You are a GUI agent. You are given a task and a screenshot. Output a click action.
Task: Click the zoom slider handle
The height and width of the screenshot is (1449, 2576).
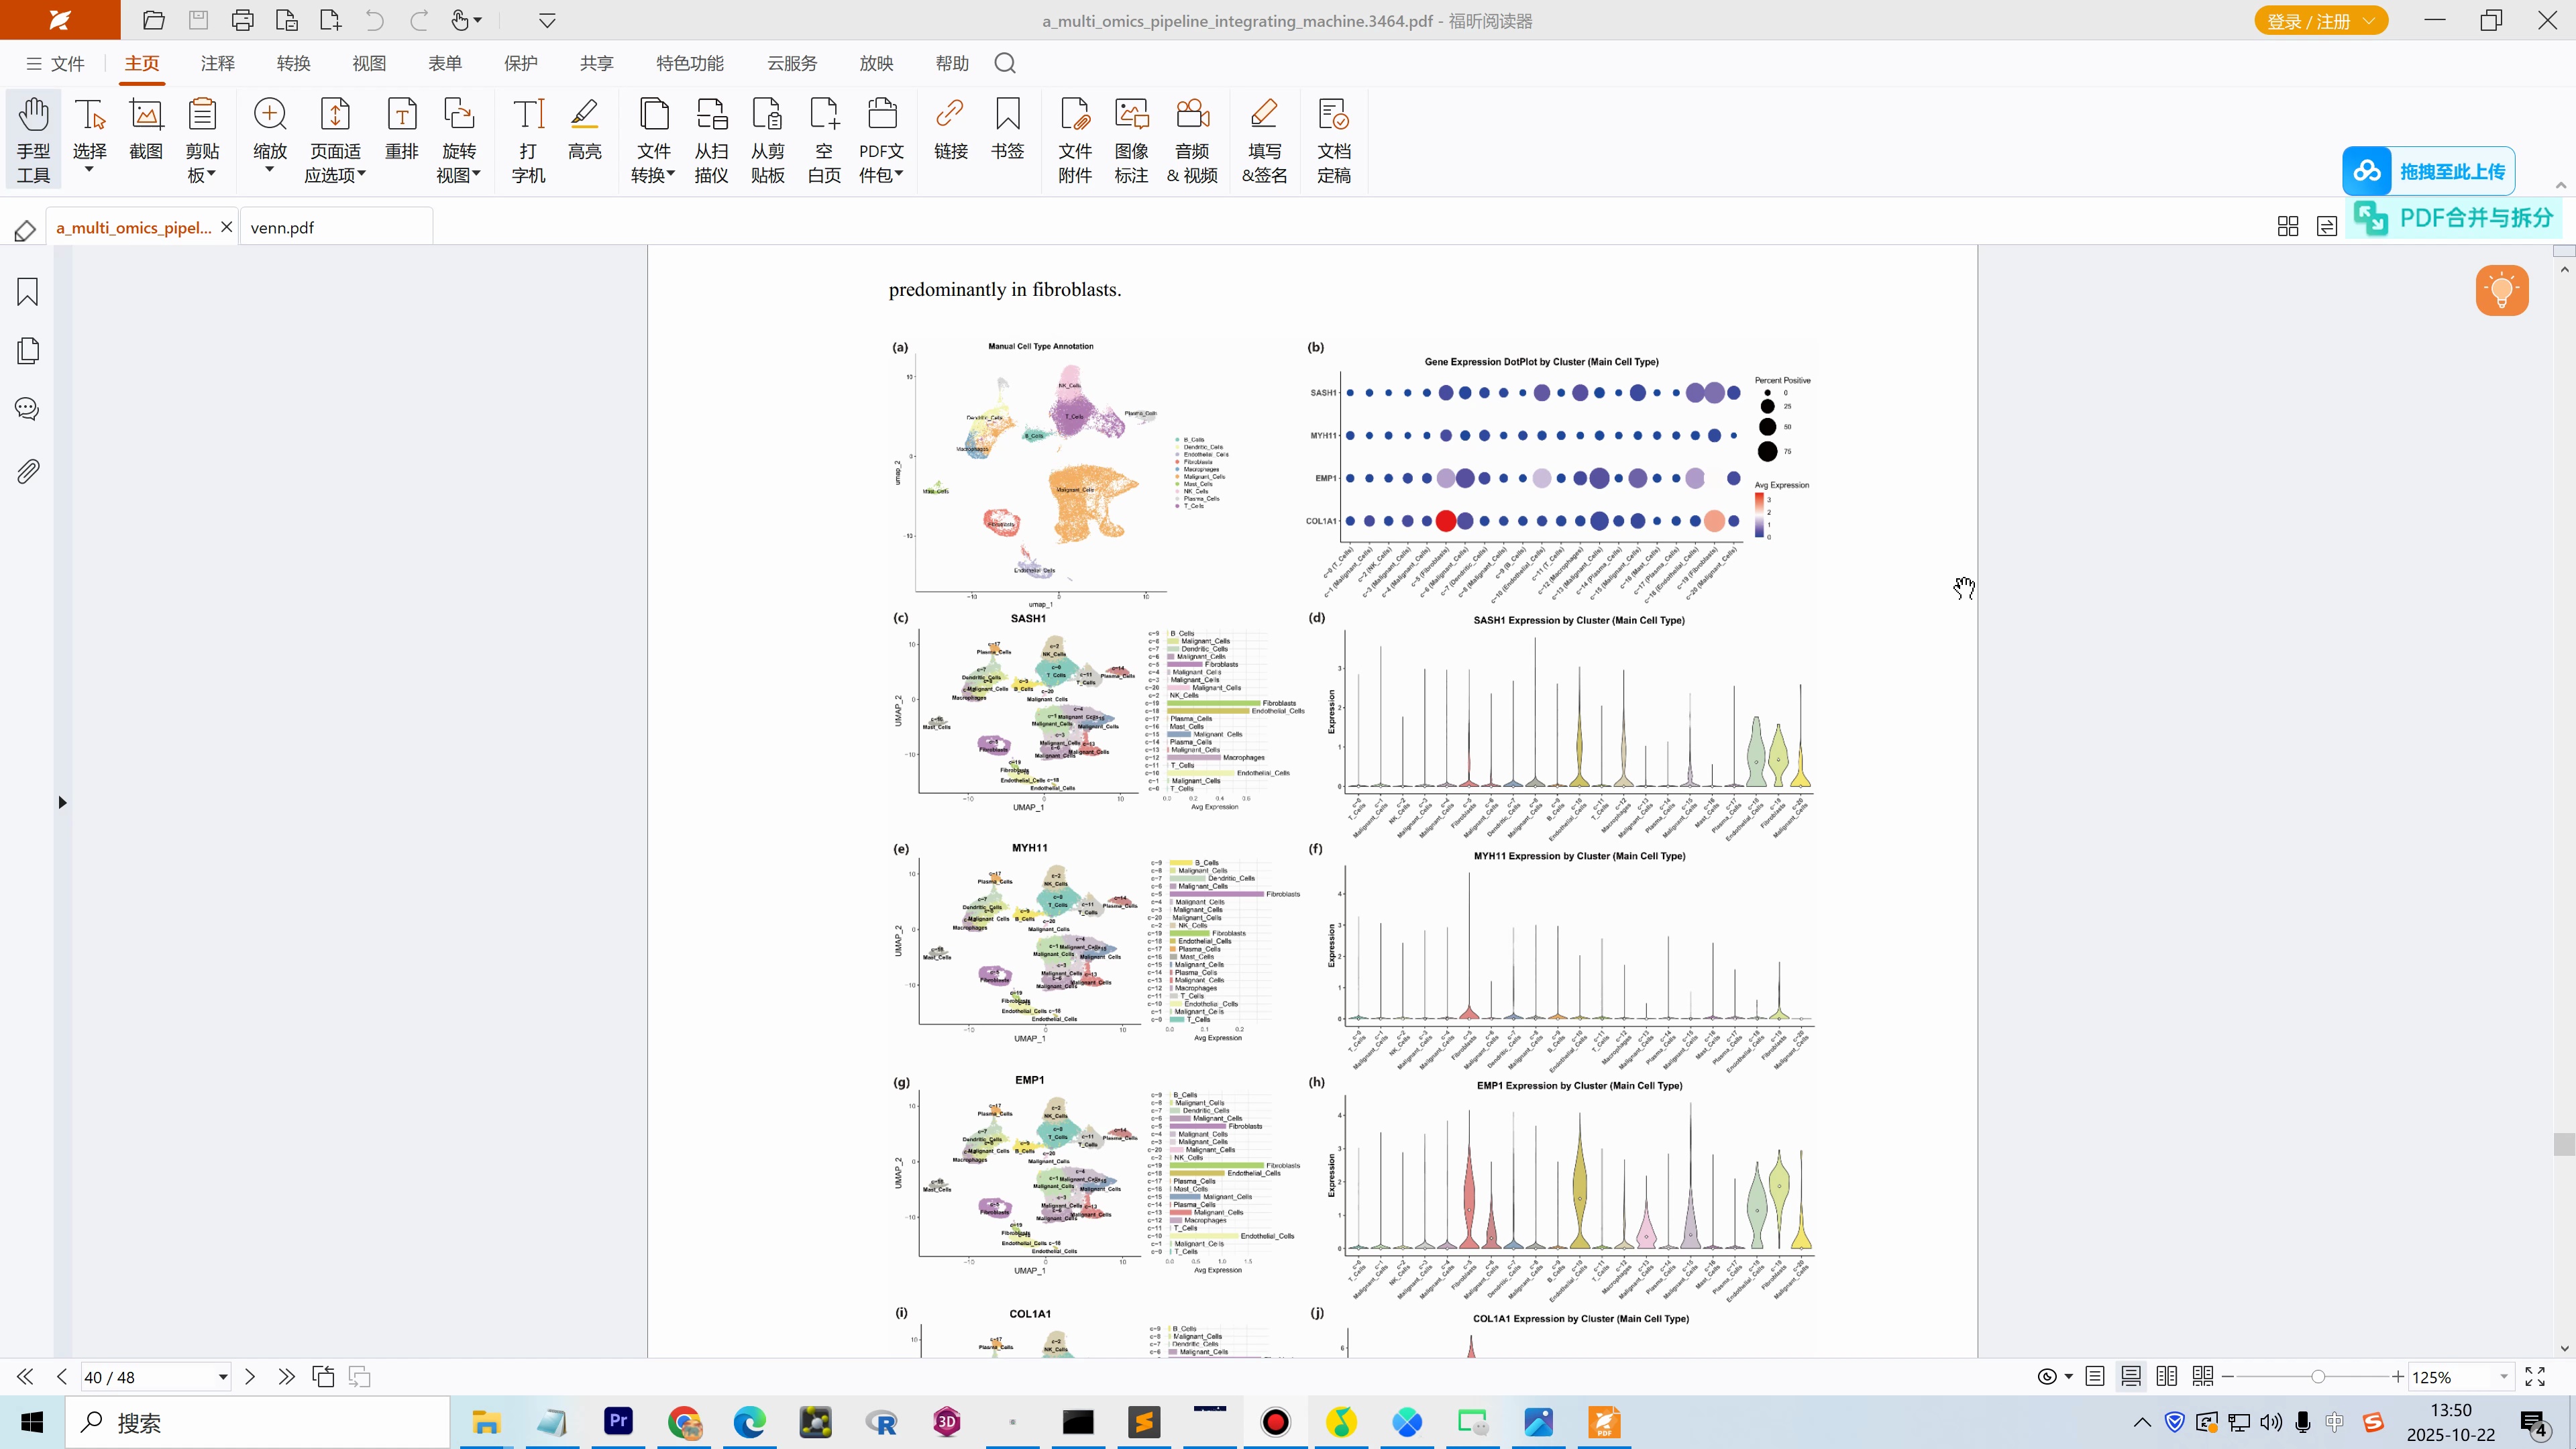click(2318, 1377)
